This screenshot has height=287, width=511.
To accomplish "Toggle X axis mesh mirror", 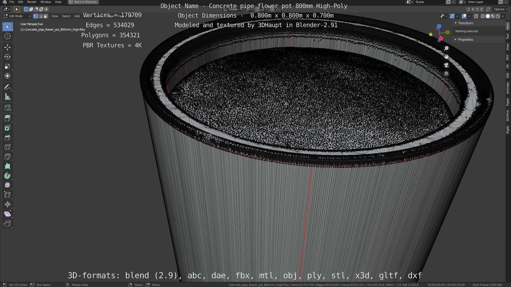I will pyautogui.click(x=473, y=9).
